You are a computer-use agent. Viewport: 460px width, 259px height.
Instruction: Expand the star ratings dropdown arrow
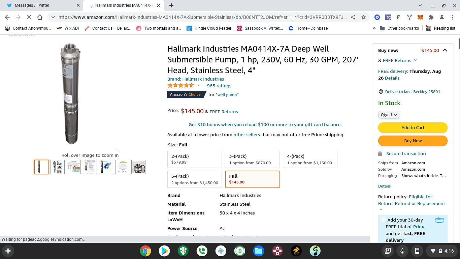pos(198,85)
